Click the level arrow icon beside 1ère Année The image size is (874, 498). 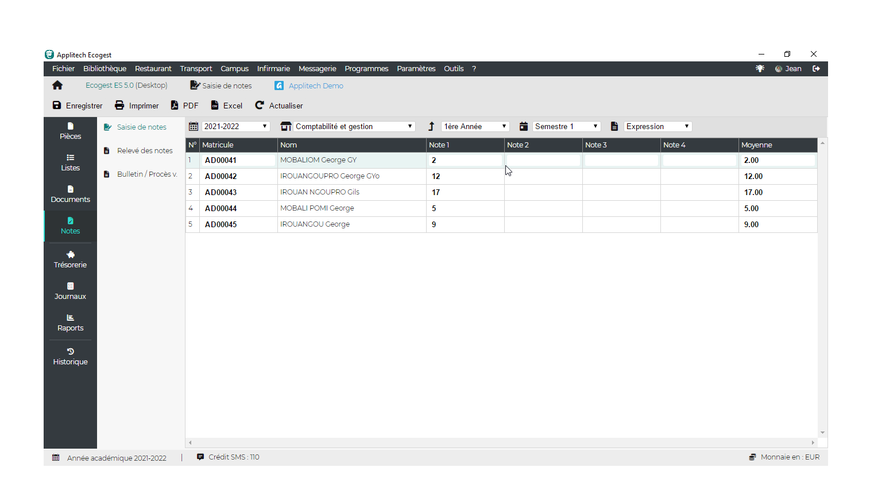431,127
